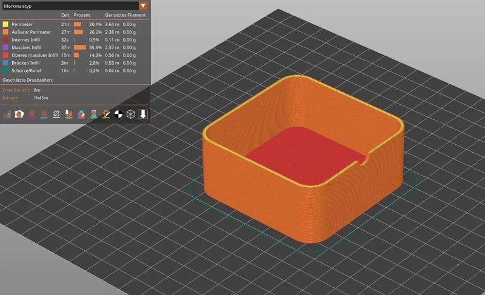Click the 3.64 m Perimeter filament value
The width and height of the screenshot is (485, 295).
click(x=112, y=24)
